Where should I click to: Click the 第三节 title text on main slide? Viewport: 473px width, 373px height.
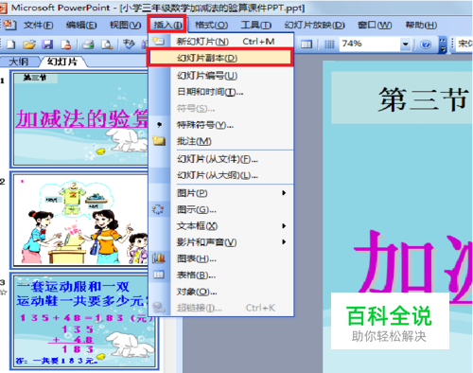[423, 99]
